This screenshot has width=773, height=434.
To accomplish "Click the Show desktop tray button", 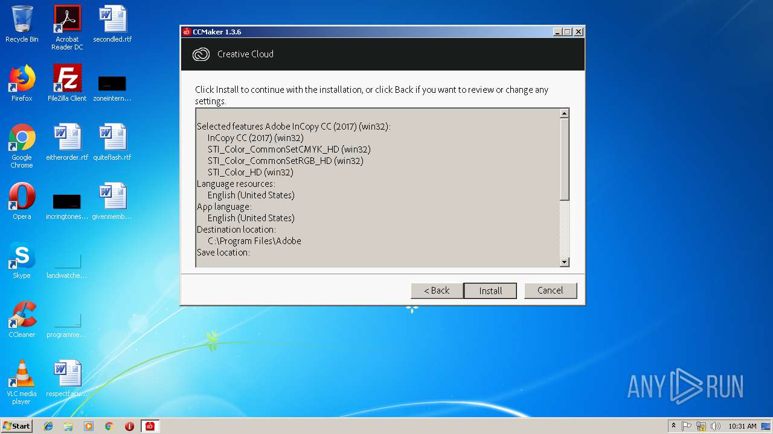I will tap(766, 426).
